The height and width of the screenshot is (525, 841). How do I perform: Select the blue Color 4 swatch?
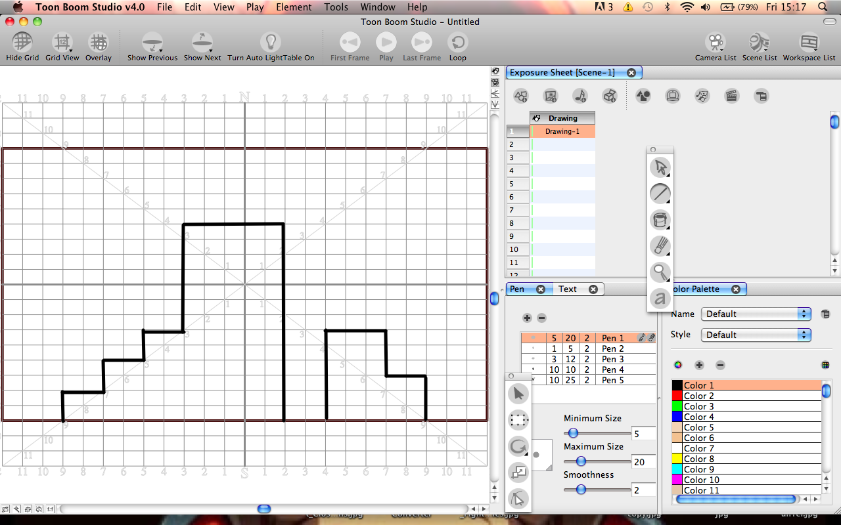click(x=677, y=417)
